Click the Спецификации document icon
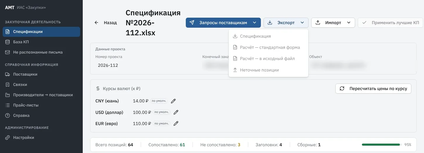 tap(8, 32)
